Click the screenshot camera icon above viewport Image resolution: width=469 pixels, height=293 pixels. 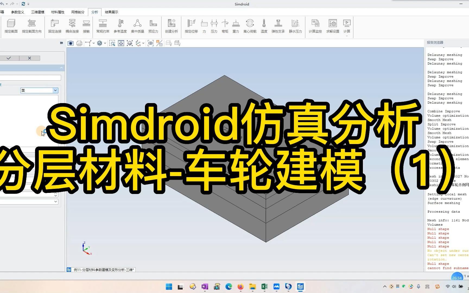pyautogui.click(x=71, y=43)
